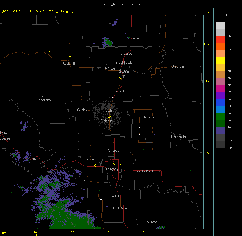
Task: Click the yellow station marker above Calgary label
Action: (x=114, y=165)
